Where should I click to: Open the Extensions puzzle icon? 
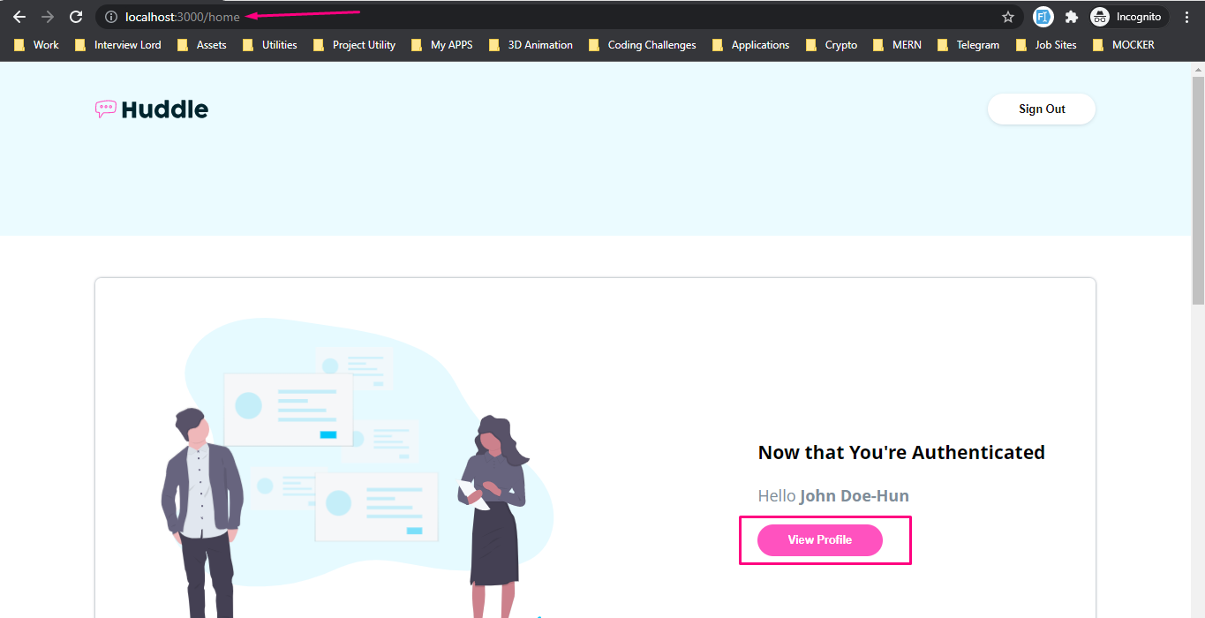[x=1072, y=17]
